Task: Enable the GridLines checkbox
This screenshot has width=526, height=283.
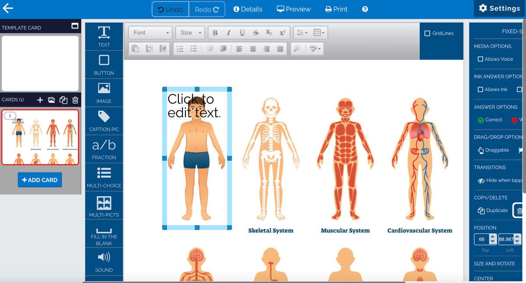Action: (427, 33)
